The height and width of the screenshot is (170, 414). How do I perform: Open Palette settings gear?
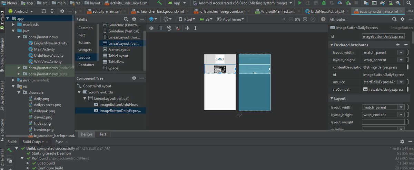click(134, 19)
